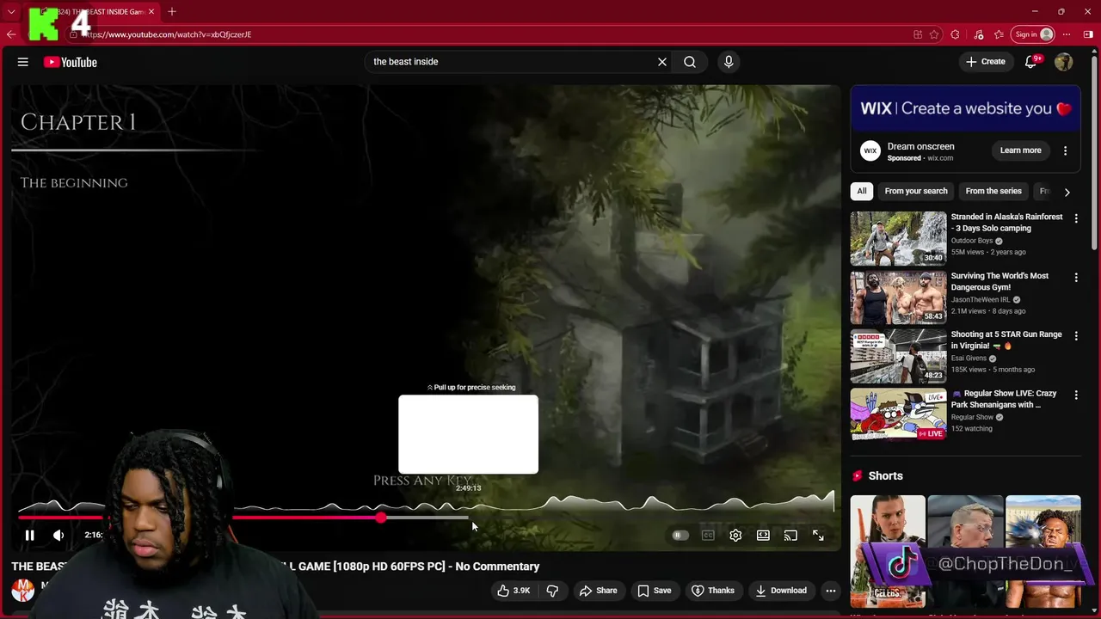Click the Thanks button
Viewport: 1101px width, 619px height.
713,591
